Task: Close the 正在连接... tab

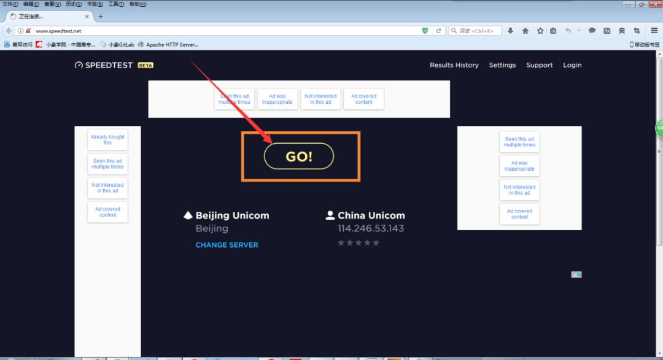Action: pos(87,17)
